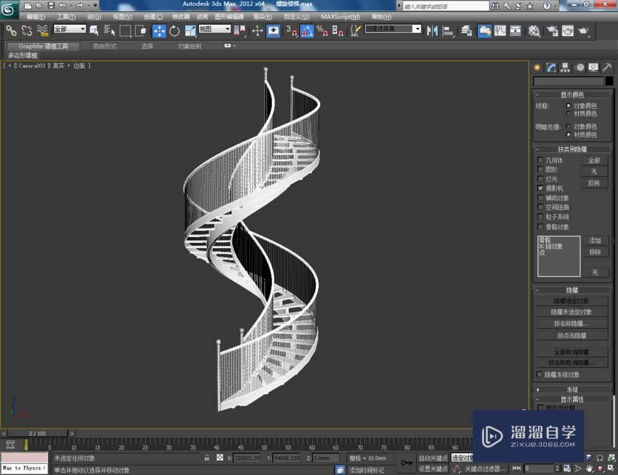Click the 按点击隐藏 button
The image size is (618, 475).
(572, 335)
